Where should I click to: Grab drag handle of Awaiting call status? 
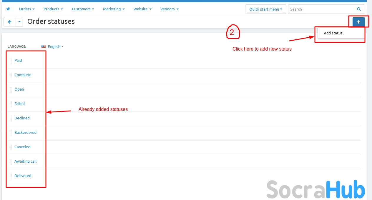click(11, 161)
